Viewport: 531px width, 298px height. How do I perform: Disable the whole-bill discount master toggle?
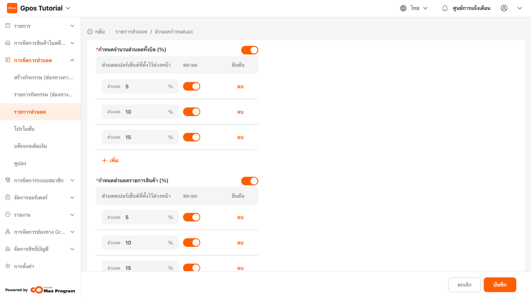249,50
